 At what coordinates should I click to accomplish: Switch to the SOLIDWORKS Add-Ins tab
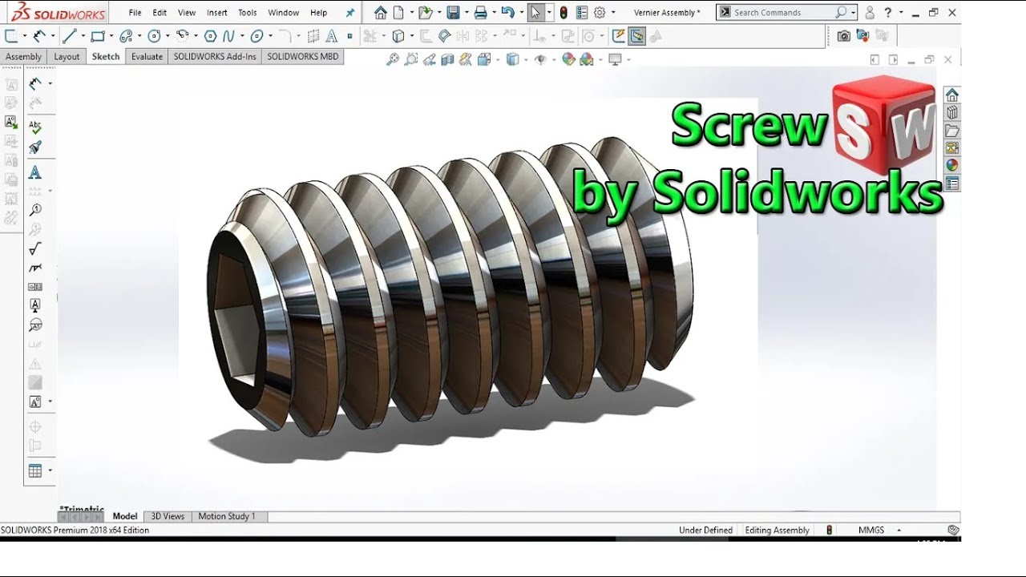(215, 57)
